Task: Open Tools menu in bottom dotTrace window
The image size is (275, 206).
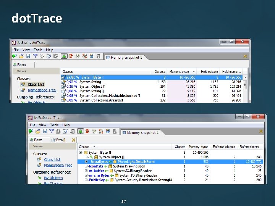Action: click(x=54, y=125)
